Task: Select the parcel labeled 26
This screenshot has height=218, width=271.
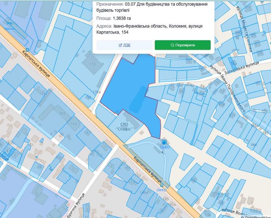Action: [37, 170]
